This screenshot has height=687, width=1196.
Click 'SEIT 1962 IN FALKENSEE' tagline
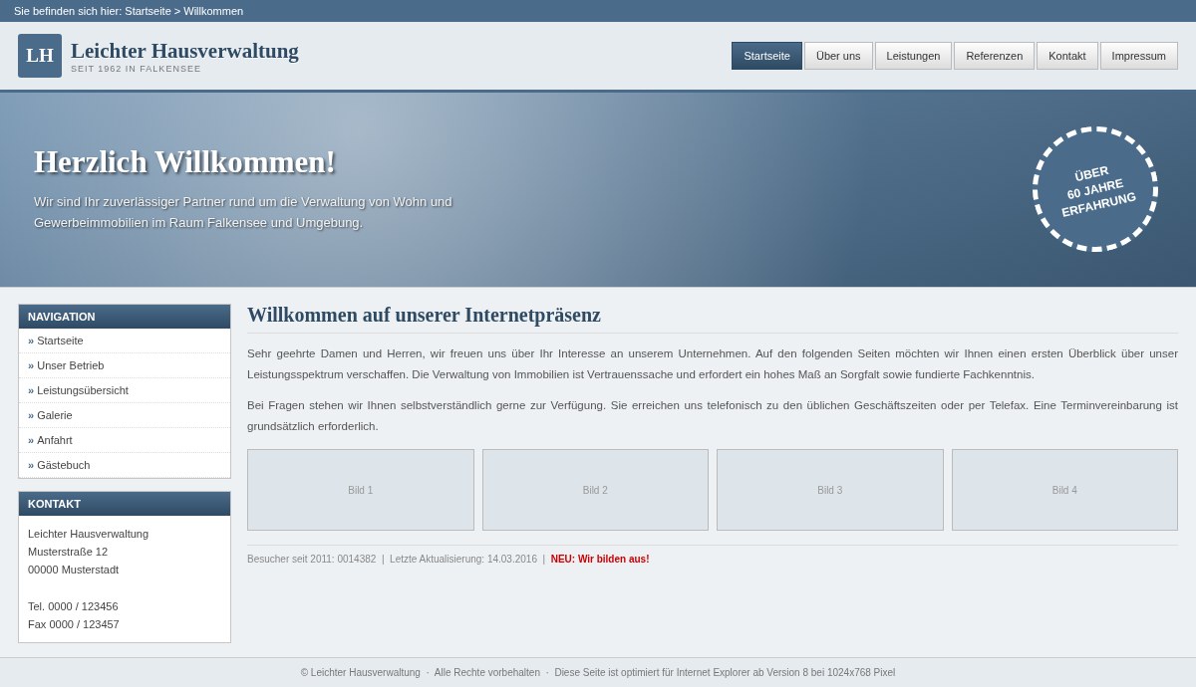(136, 69)
